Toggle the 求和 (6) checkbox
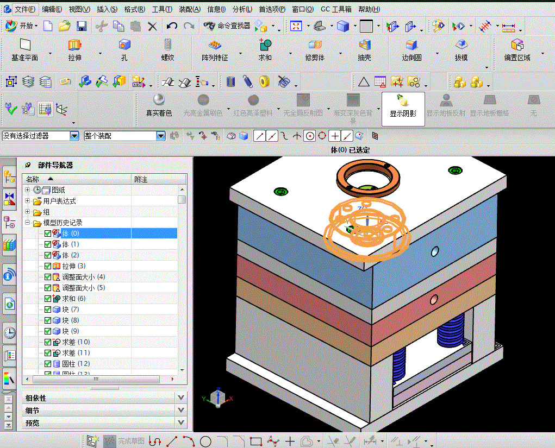This screenshot has height=448, width=555. click(x=48, y=299)
